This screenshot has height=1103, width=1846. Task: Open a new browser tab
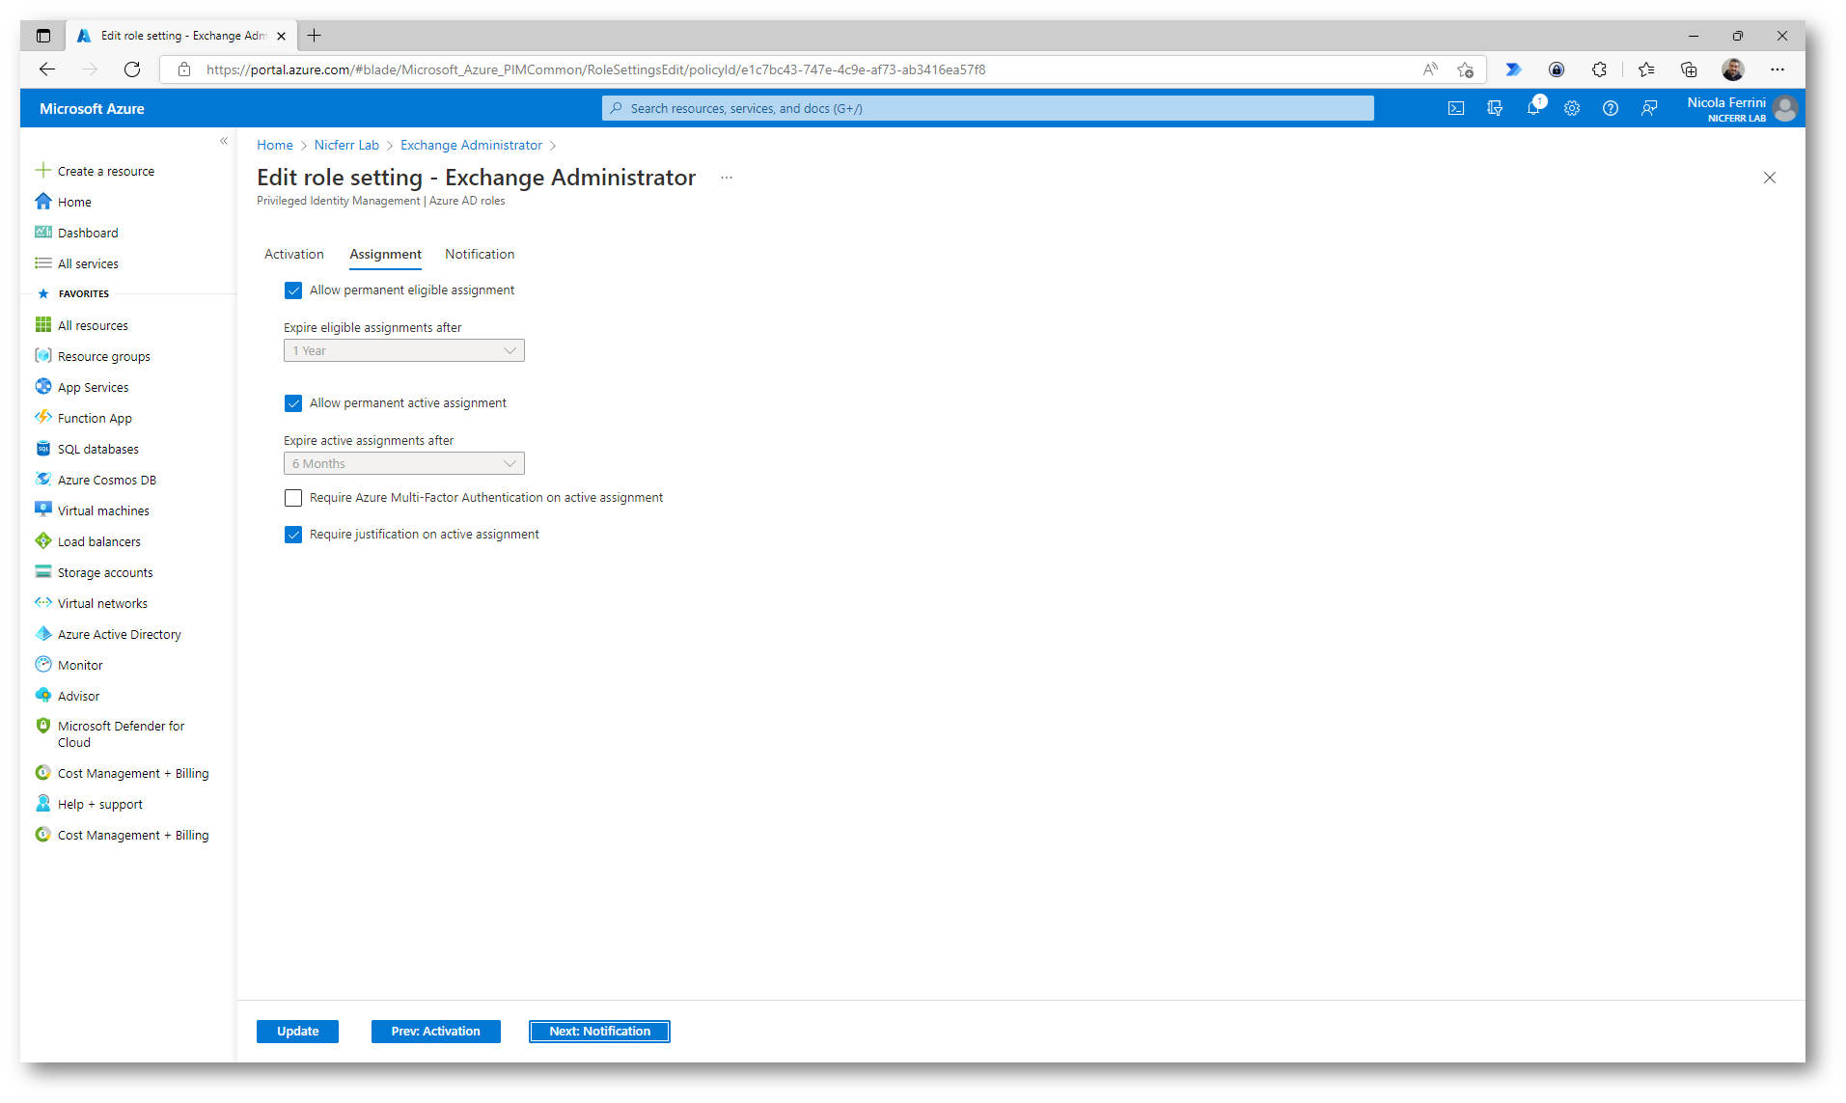[314, 36]
